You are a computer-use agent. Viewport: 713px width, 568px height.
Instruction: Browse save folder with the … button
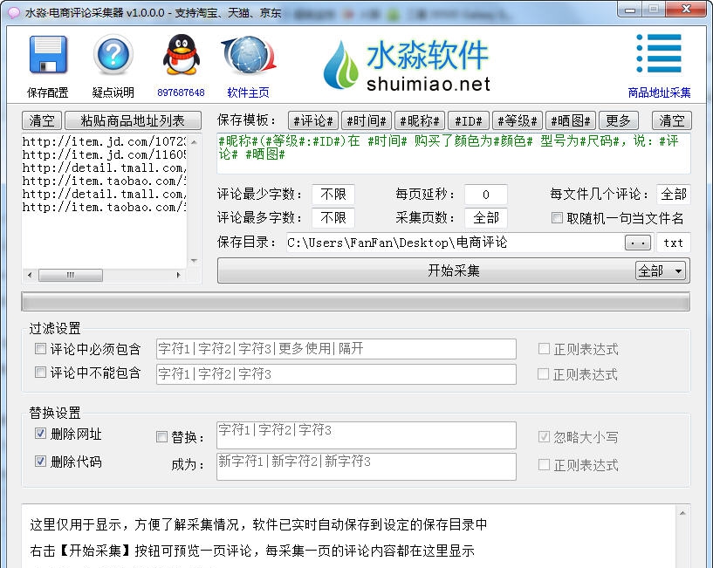click(636, 243)
